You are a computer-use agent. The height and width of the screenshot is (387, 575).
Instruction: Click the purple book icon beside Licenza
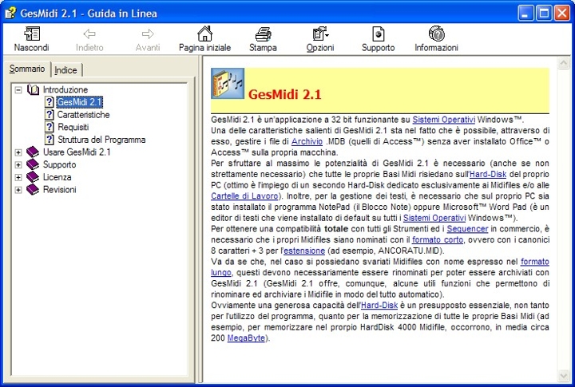coord(33,177)
